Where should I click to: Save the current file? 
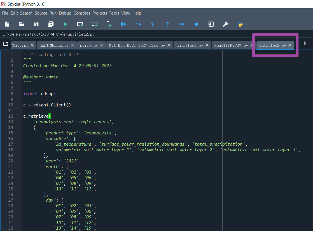pos(36,24)
